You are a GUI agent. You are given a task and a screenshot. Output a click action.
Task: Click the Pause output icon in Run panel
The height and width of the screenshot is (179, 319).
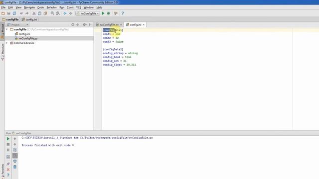pyautogui.click(x=8, y=150)
